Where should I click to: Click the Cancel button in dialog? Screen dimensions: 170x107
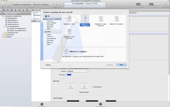[x=48, y=65]
